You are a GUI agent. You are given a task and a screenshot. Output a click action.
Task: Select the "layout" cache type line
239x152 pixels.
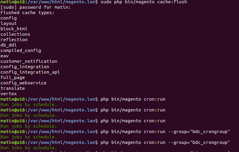point(9,23)
